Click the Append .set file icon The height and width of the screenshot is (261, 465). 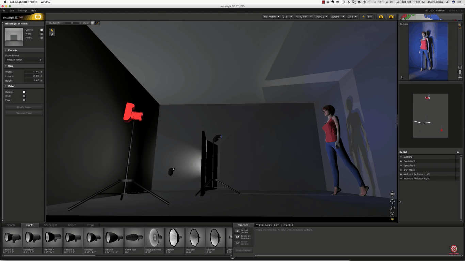[237, 231]
